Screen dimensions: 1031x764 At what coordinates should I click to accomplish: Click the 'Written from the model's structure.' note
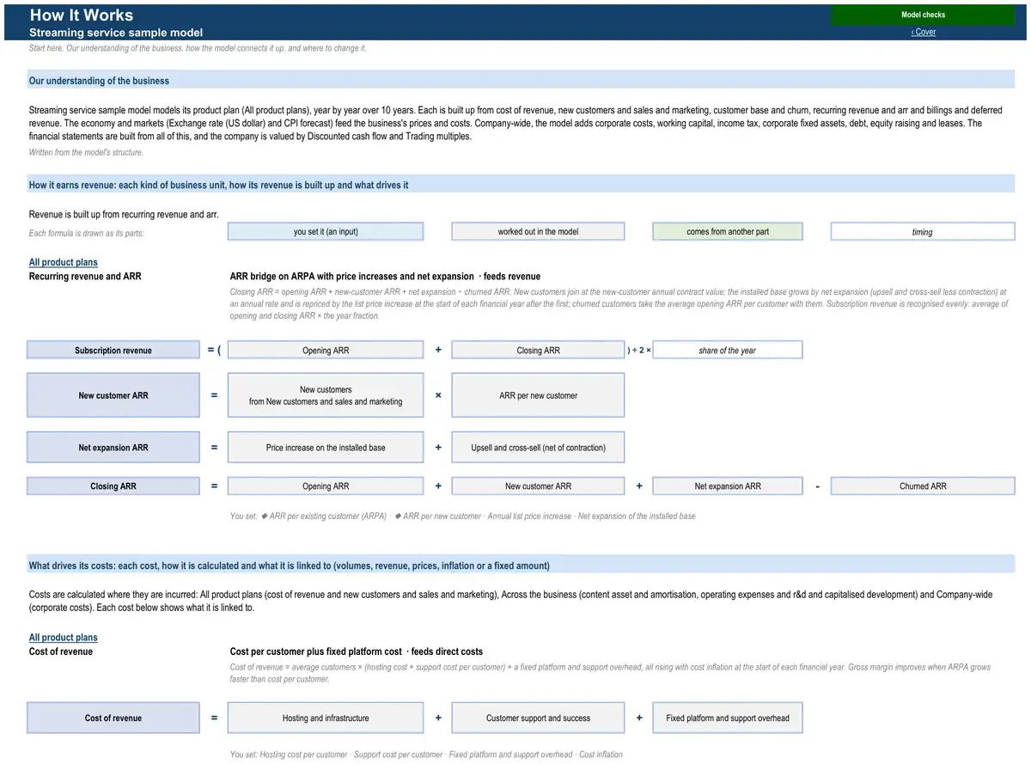[x=86, y=152]
